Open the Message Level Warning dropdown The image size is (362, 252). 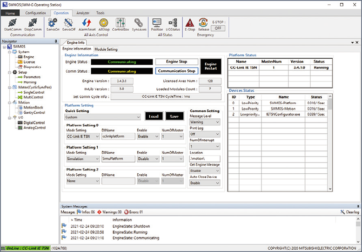click(205, 122)
